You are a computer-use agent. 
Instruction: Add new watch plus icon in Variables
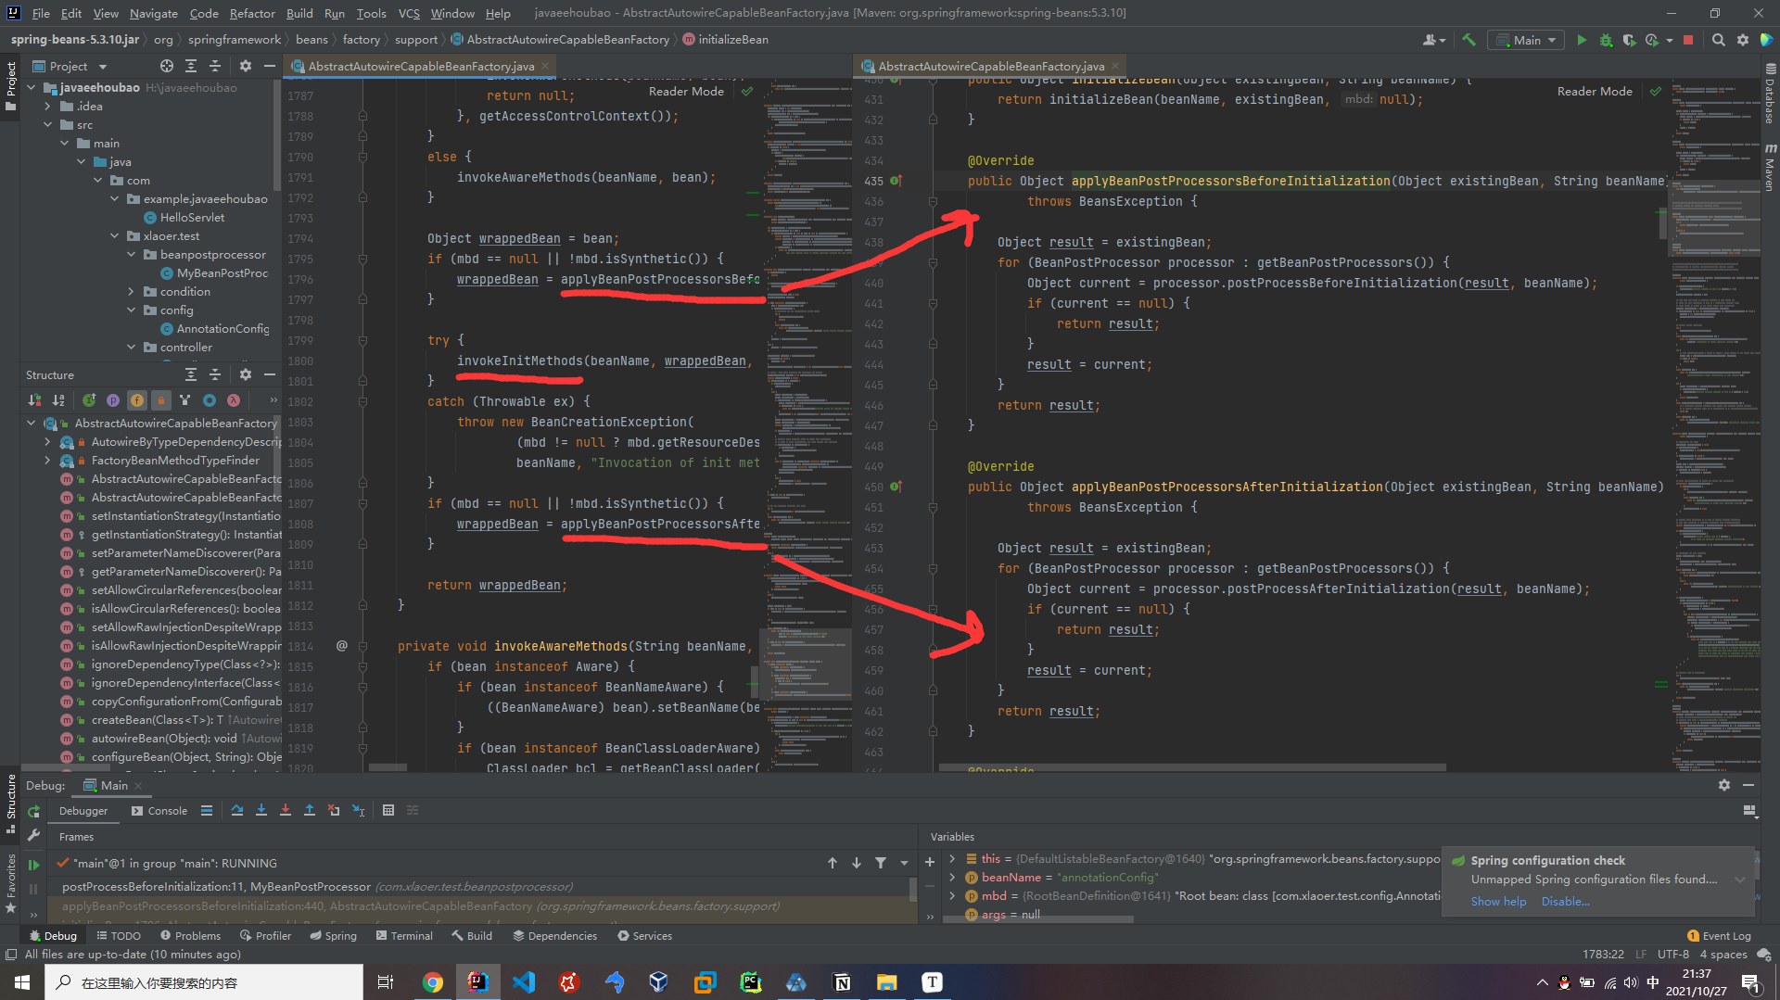click(930, 862)
